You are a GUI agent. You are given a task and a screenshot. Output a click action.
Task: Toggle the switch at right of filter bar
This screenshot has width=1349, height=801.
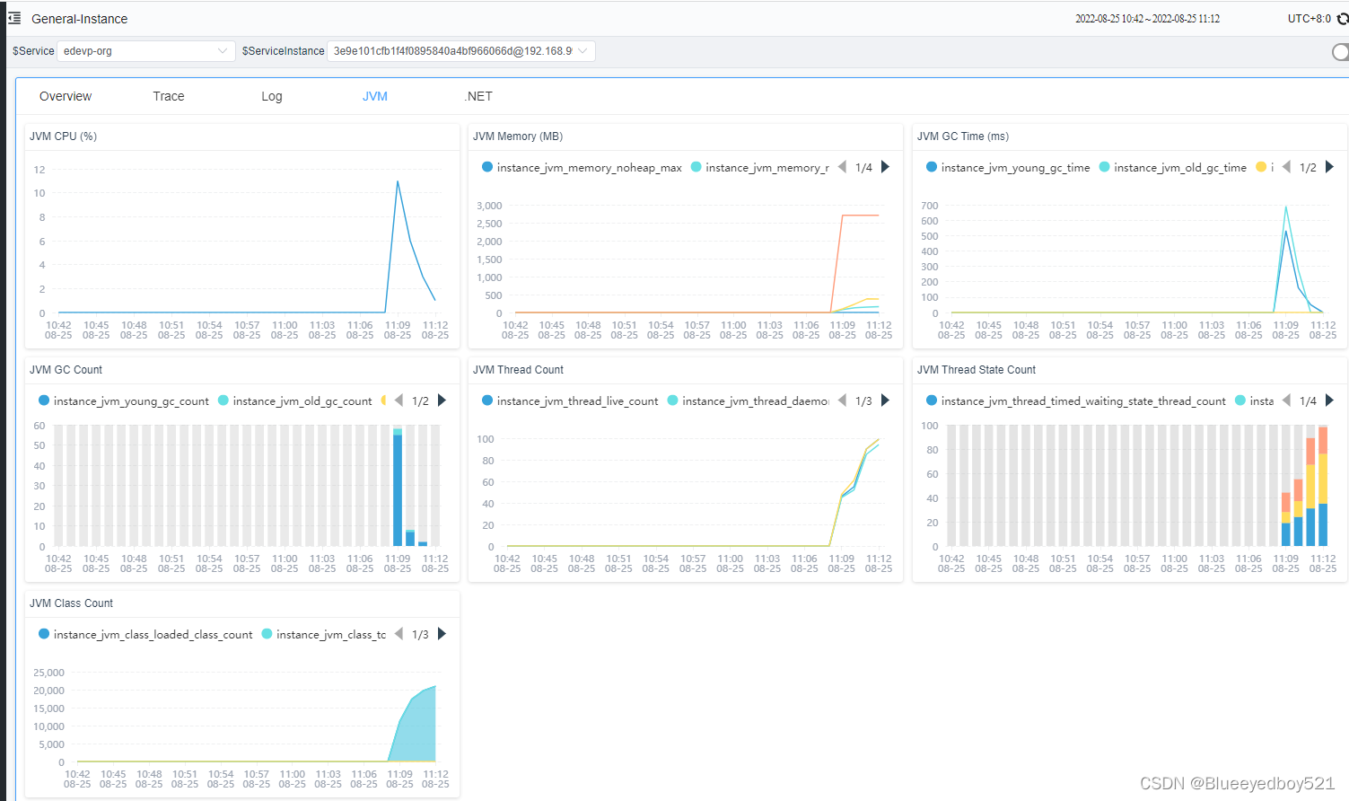point(1340,52)
